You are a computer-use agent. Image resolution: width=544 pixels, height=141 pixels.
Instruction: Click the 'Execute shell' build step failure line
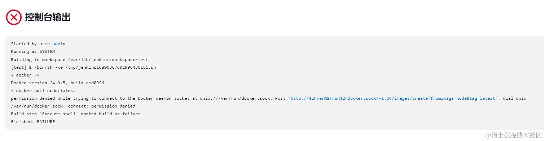(75, 114)
